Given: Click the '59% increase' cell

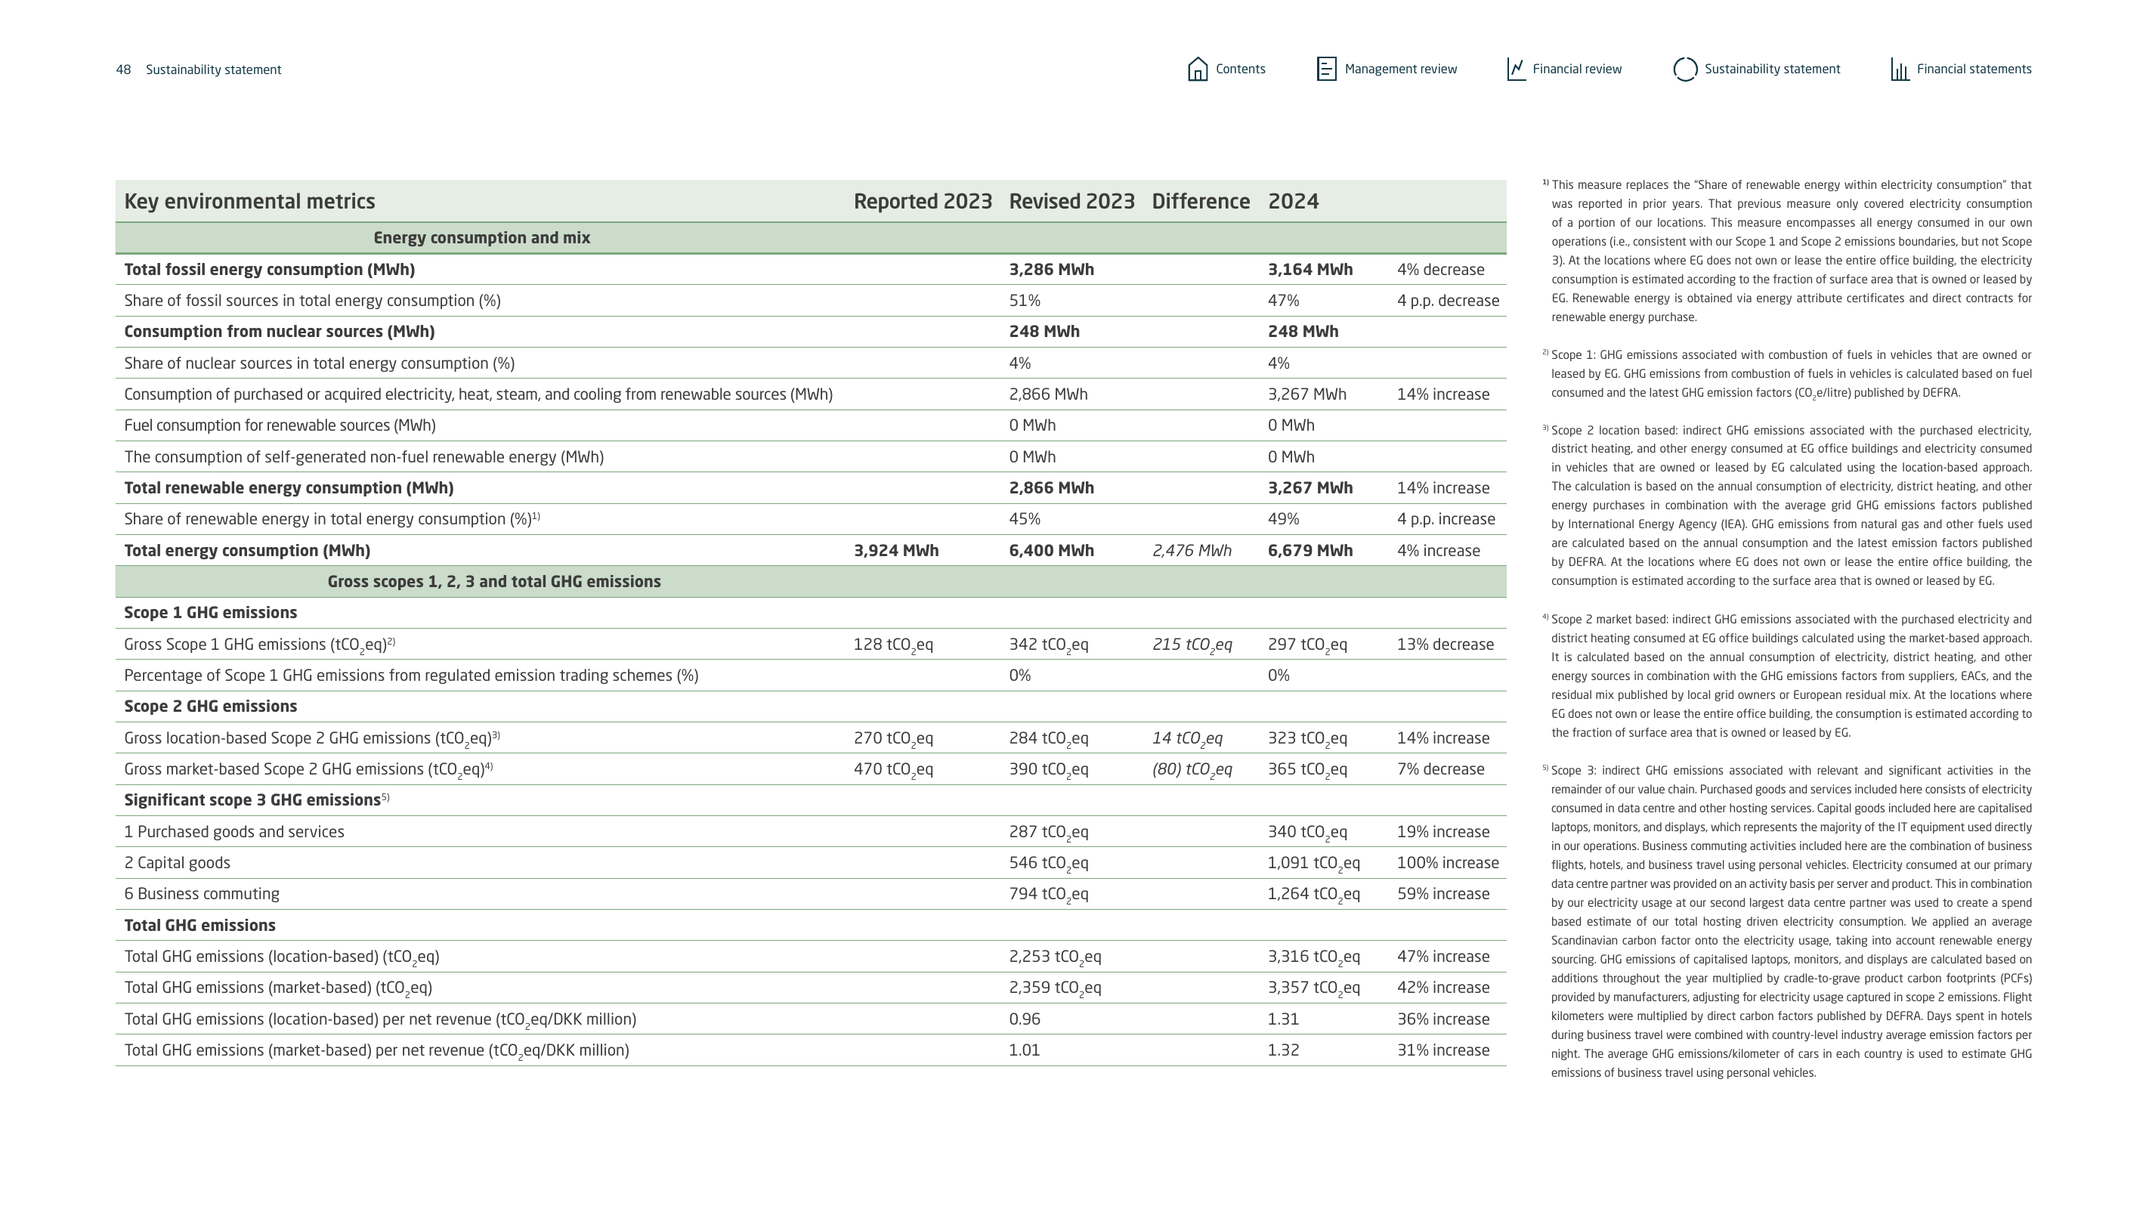Looking at the screenshot, I should point(1442,894).
